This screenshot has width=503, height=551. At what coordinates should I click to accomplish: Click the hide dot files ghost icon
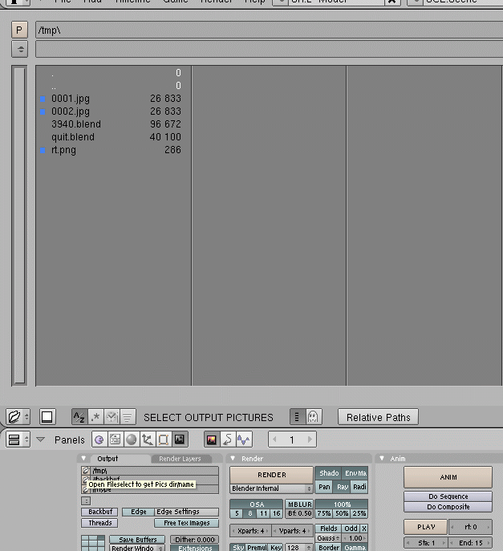(x=314, y=417)
